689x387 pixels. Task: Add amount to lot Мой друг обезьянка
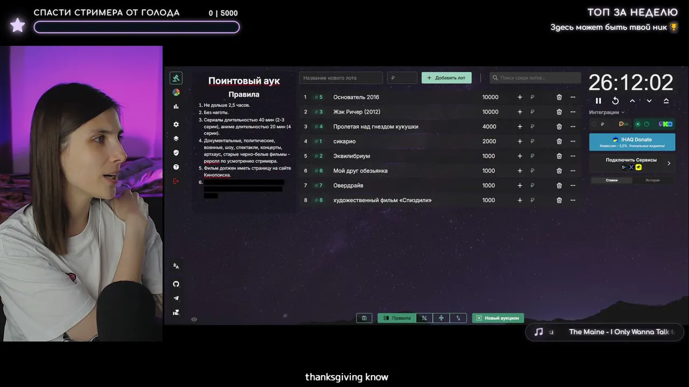[519, 171]
